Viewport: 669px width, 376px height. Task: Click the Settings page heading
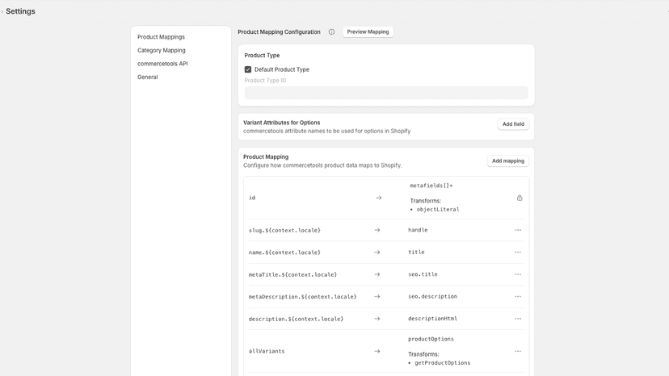pyautogui.click(x=20, y=11)
